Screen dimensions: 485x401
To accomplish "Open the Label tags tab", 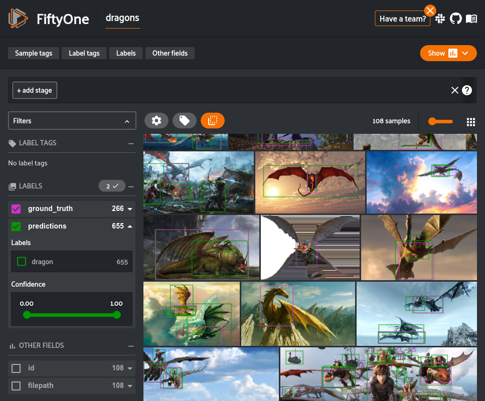I will (84, 53).
